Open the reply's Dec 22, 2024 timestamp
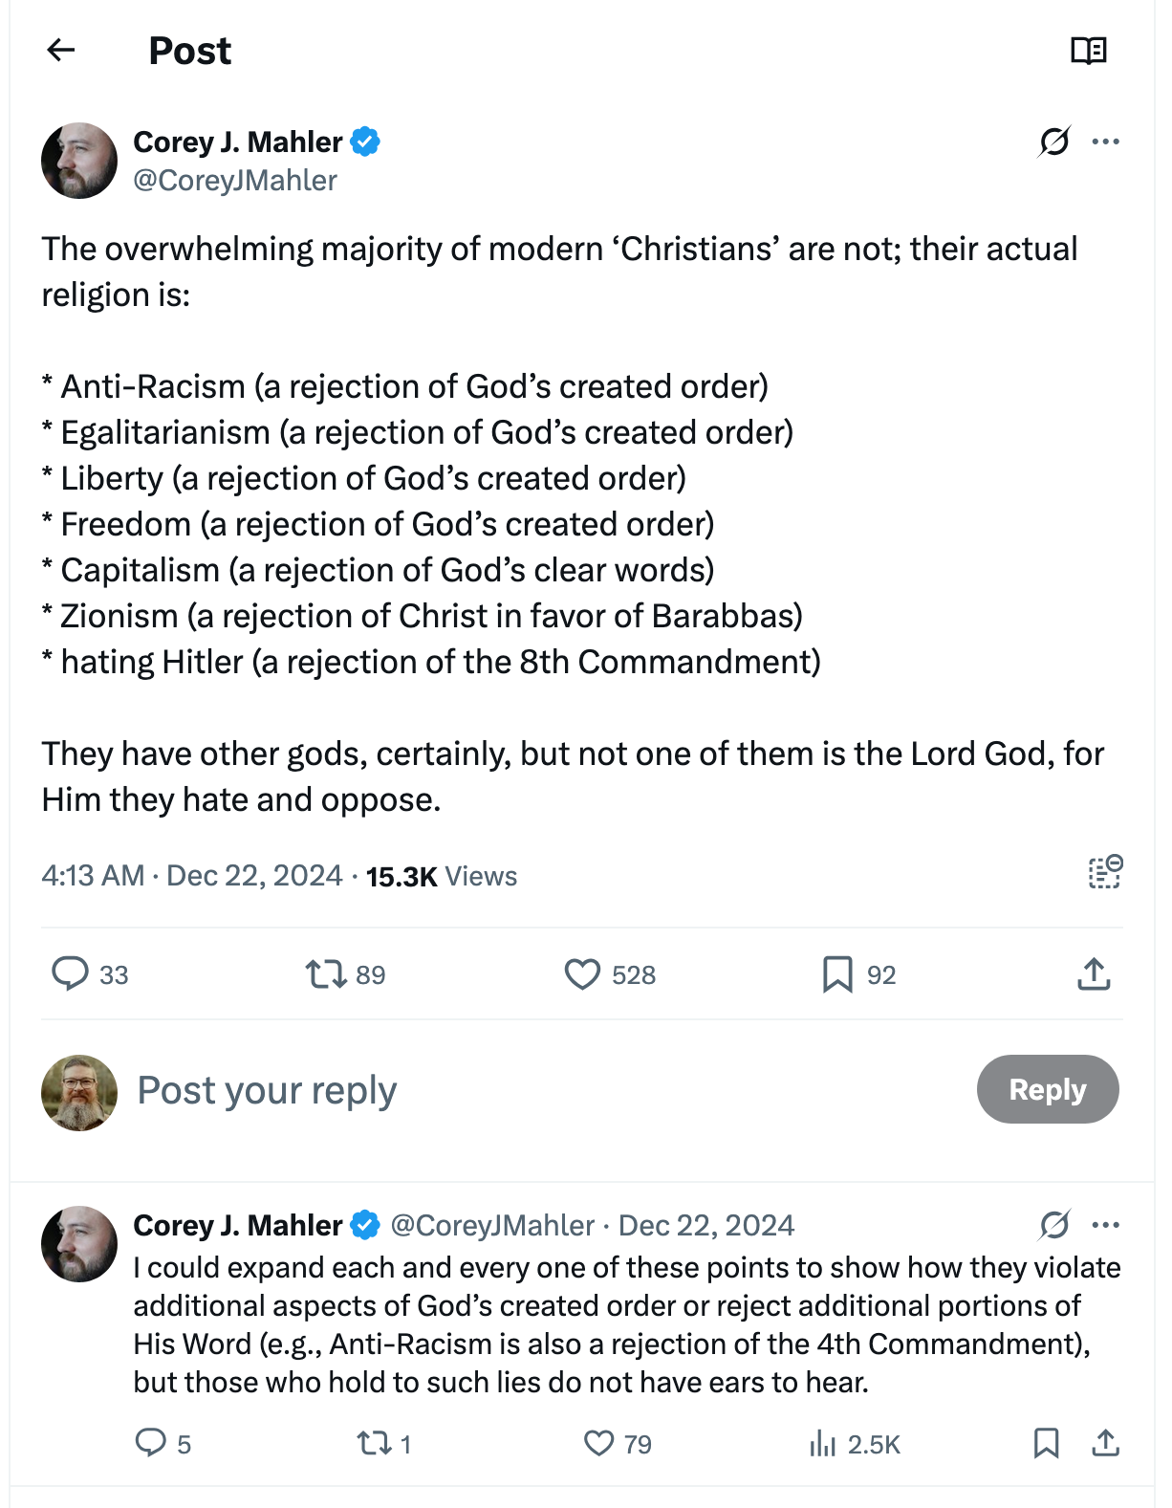Screen dimensions: 1172x1508 pyautogui.click(x=705, y=1225)
